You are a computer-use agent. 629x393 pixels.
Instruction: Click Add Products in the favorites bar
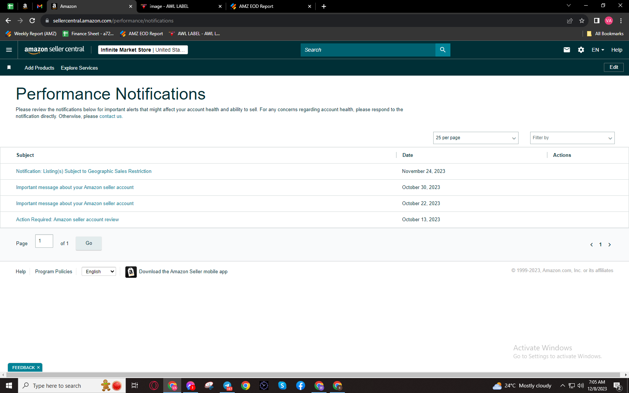coord(39,68)
